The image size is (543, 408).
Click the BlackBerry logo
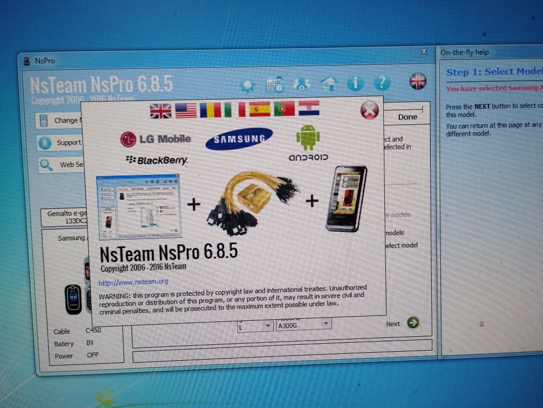pos(157,160)
